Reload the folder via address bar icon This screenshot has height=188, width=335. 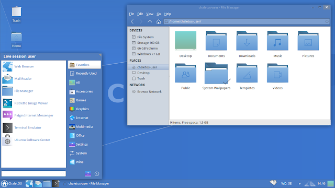coord(327,21)
